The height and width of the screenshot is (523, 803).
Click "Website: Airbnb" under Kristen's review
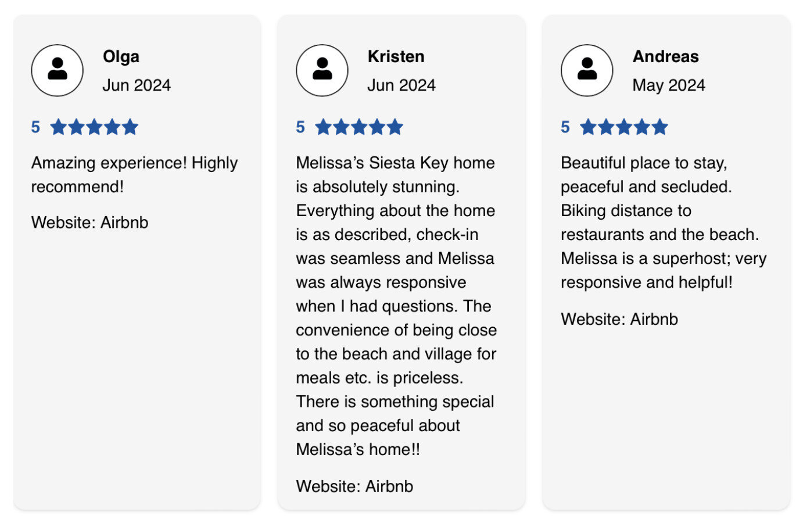pyautogui.click(x=354, y=486)
